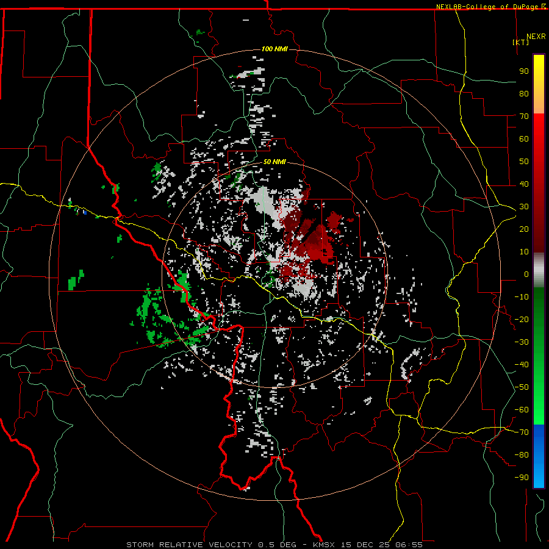Click the 0 value on the velocity scale
The width and height of the screenshot is (549, 549).
tap(526, 274)
